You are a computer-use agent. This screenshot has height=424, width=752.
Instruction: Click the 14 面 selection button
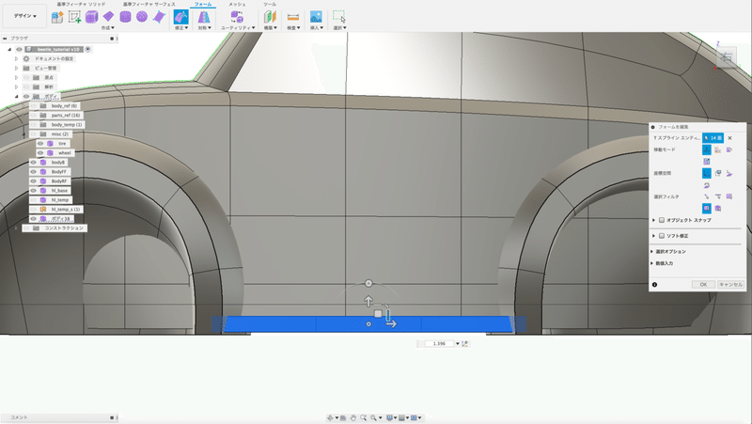coord(713,137)
